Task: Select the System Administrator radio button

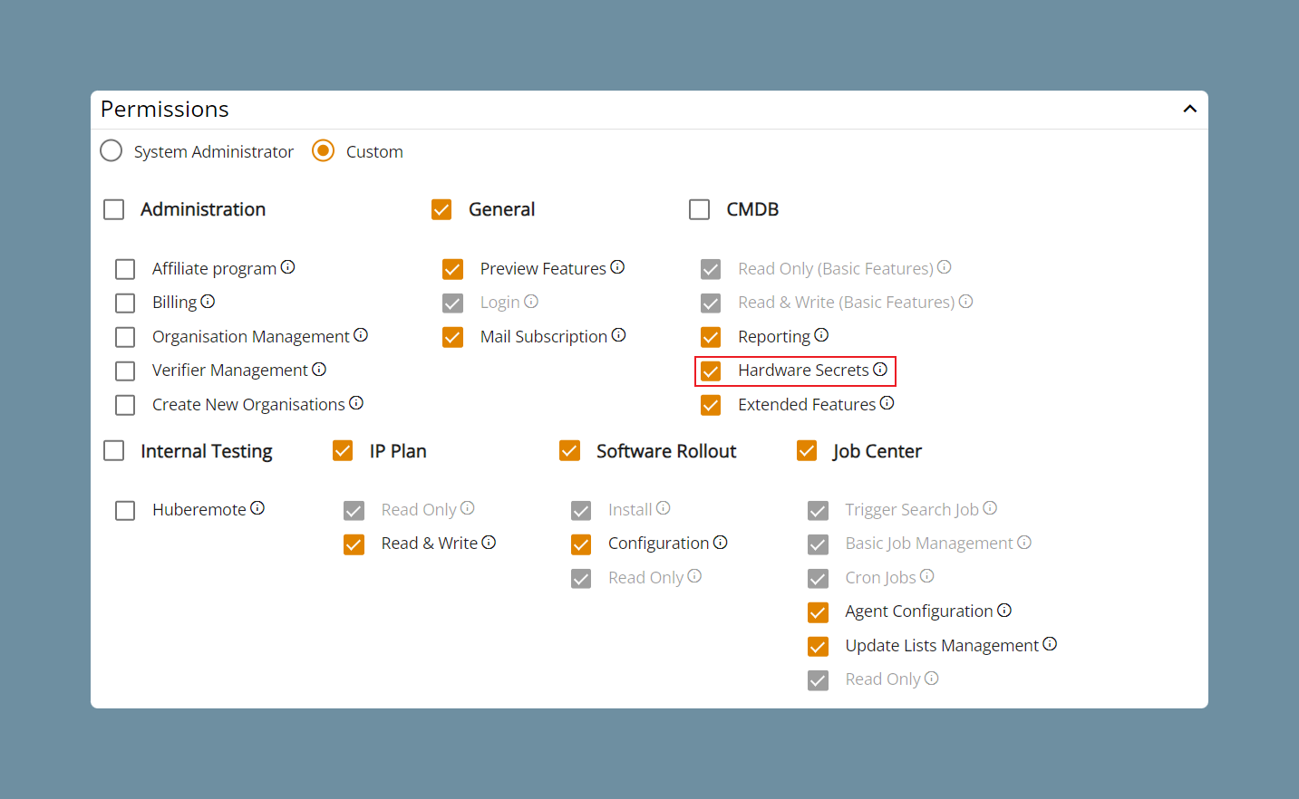Action: click(x=111, y=150)
